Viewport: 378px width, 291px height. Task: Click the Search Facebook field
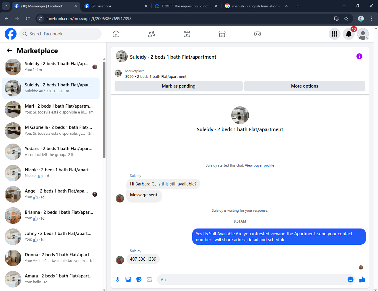[60, 34]
